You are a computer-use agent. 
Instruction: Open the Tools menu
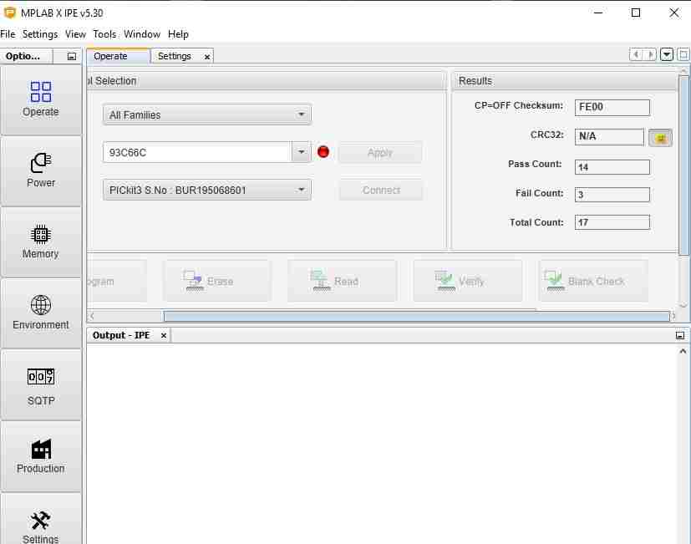104,34
